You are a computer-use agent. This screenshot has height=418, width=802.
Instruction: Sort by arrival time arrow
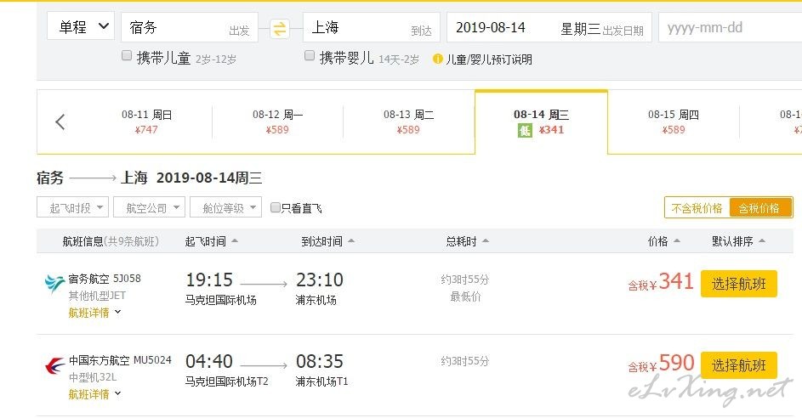pos(351,240)
